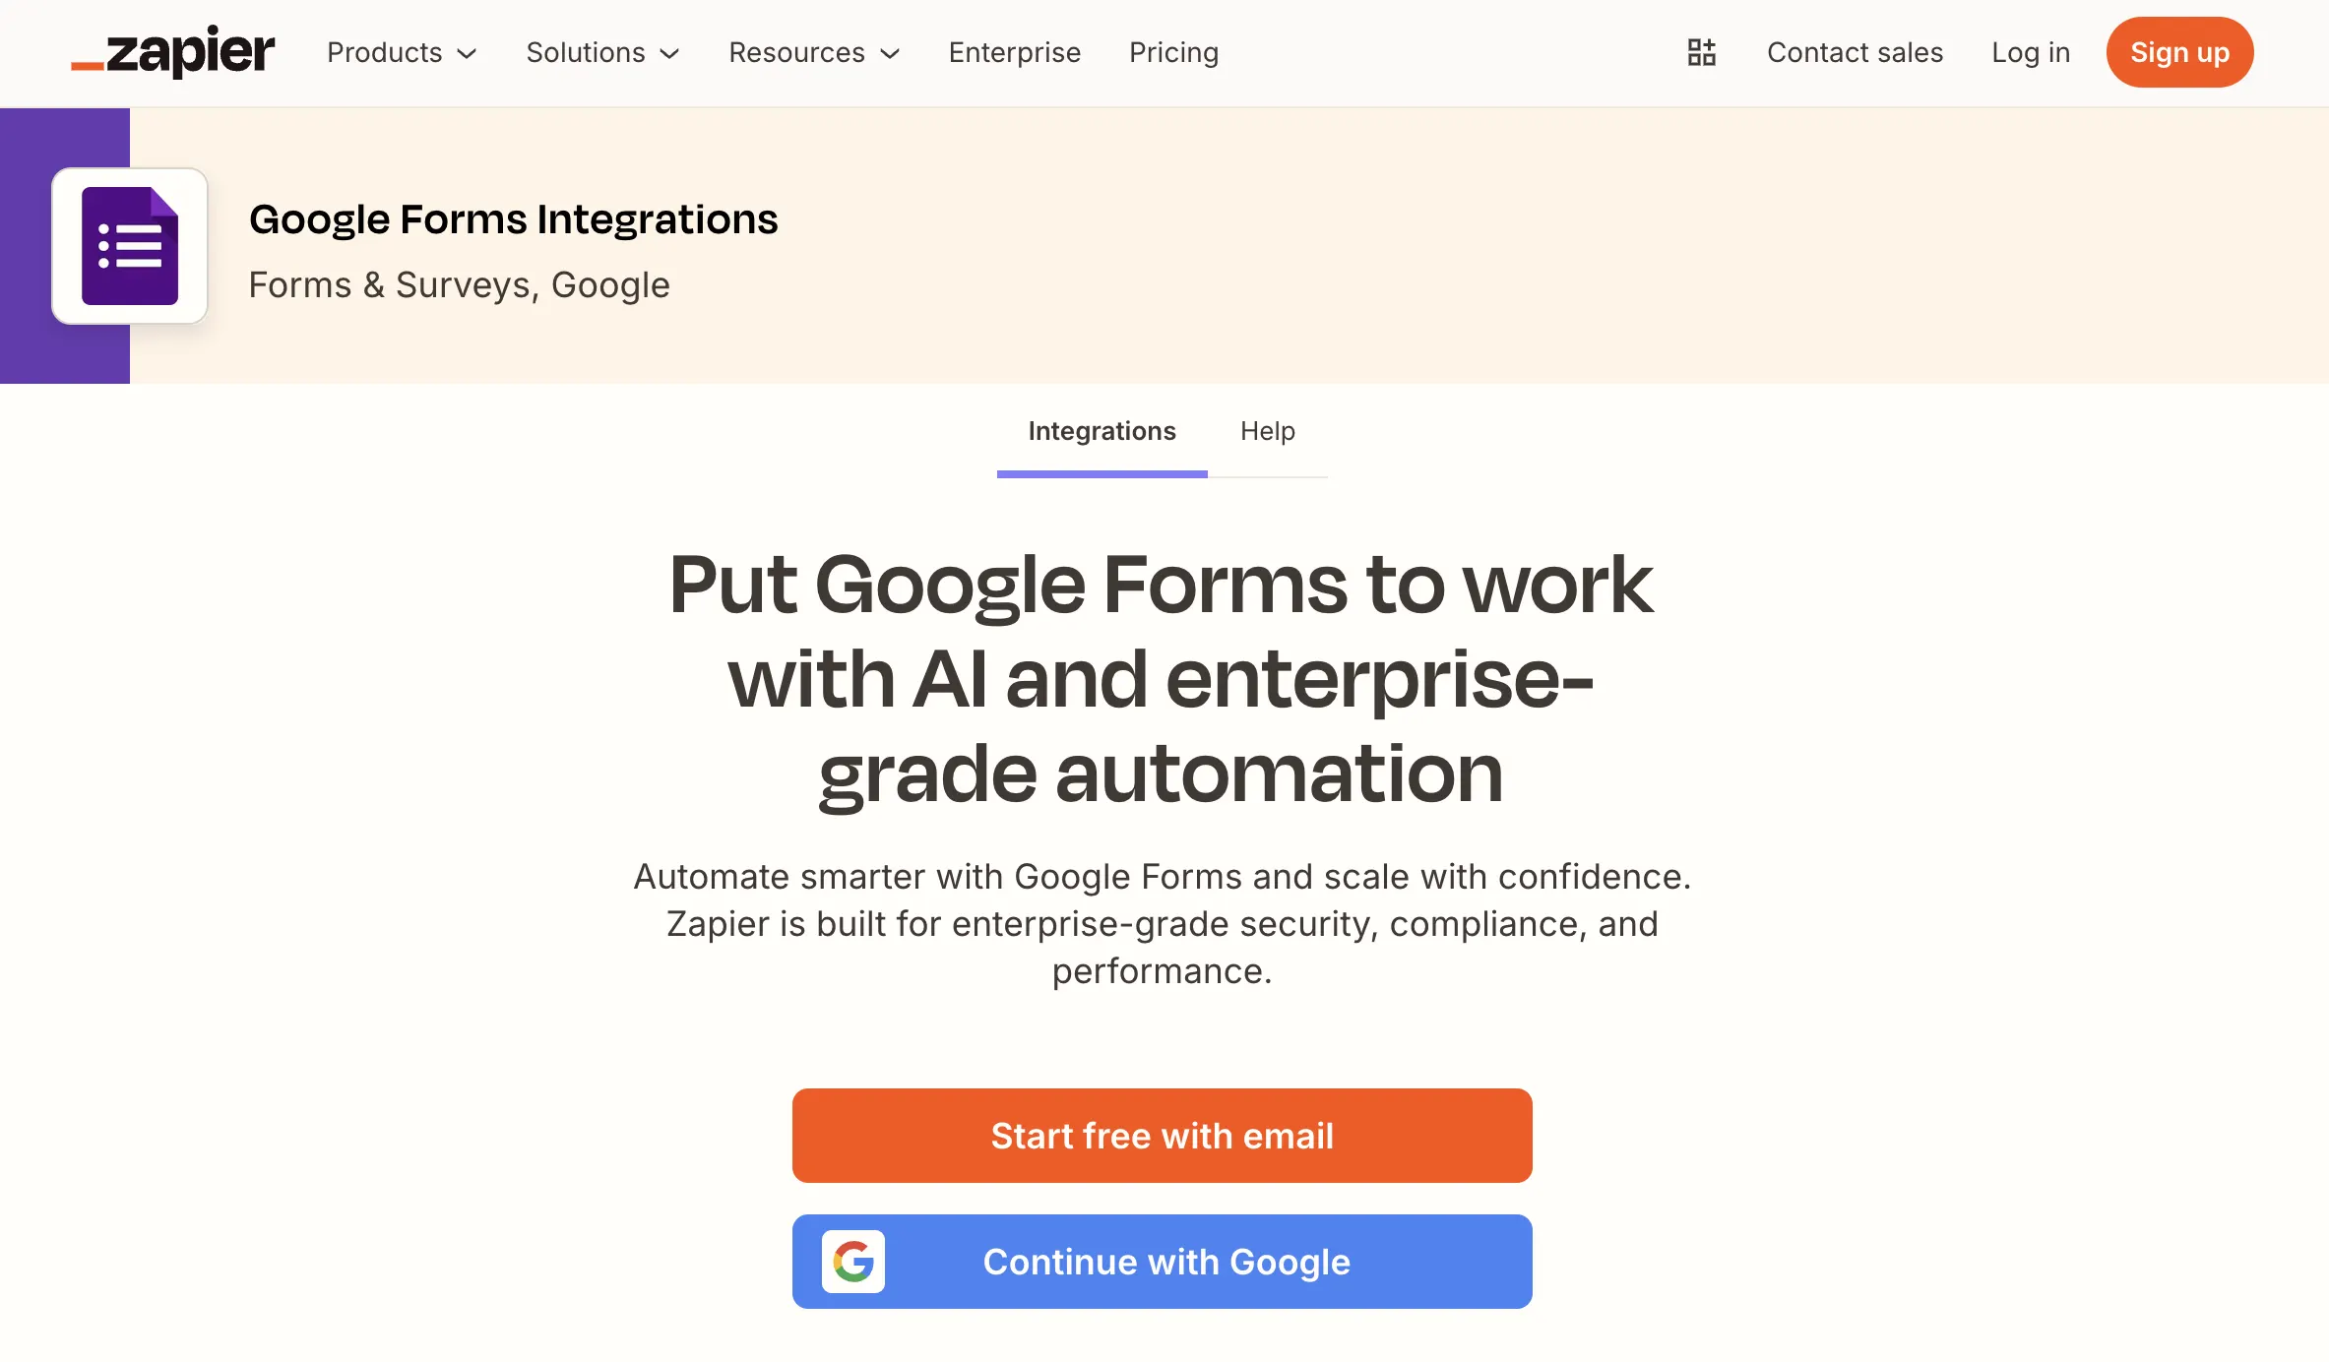This screenshot has width=2329, height=1362.
Task: Click the Zapier logo
Action: click(x=171, y=52)
